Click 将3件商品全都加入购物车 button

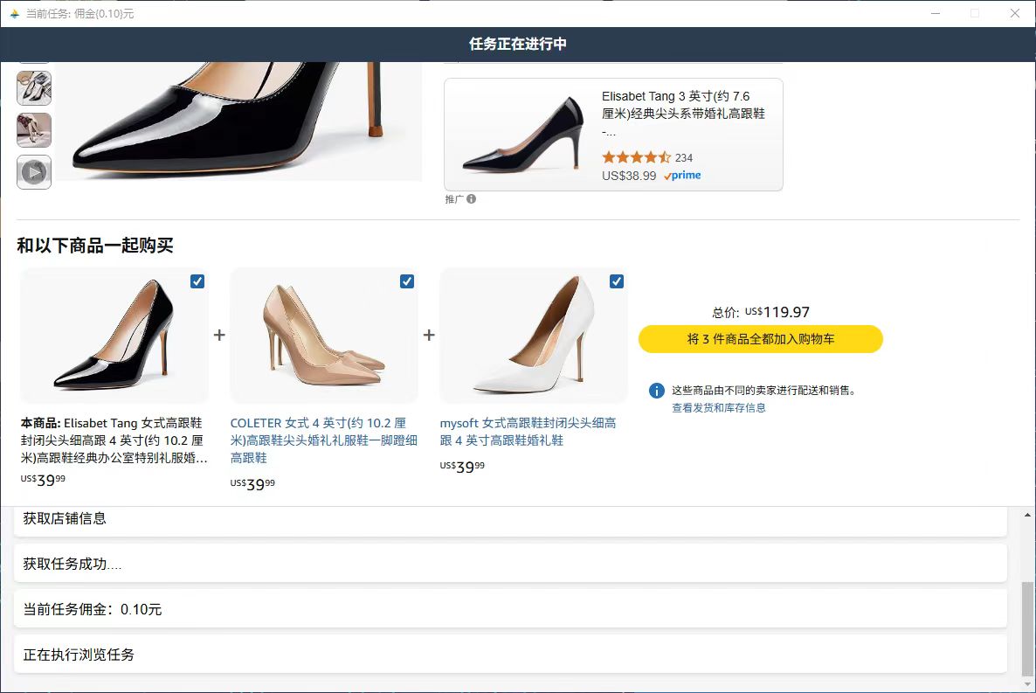[x=760, y=339]
